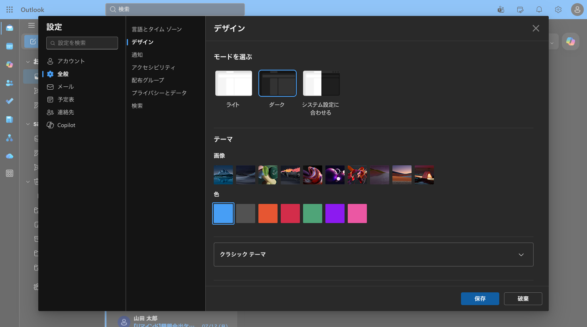Open org chart icon in left rail
Screen dimensions: 587x327
click(x=10, y=138)
